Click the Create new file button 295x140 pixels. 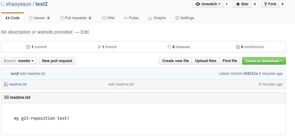point(175,61)
